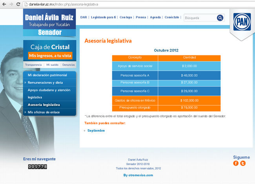This screenshot has height=184, width=255.
Task: Open Mi declaración patrimonial sidebar item
Action: (47, 75)
